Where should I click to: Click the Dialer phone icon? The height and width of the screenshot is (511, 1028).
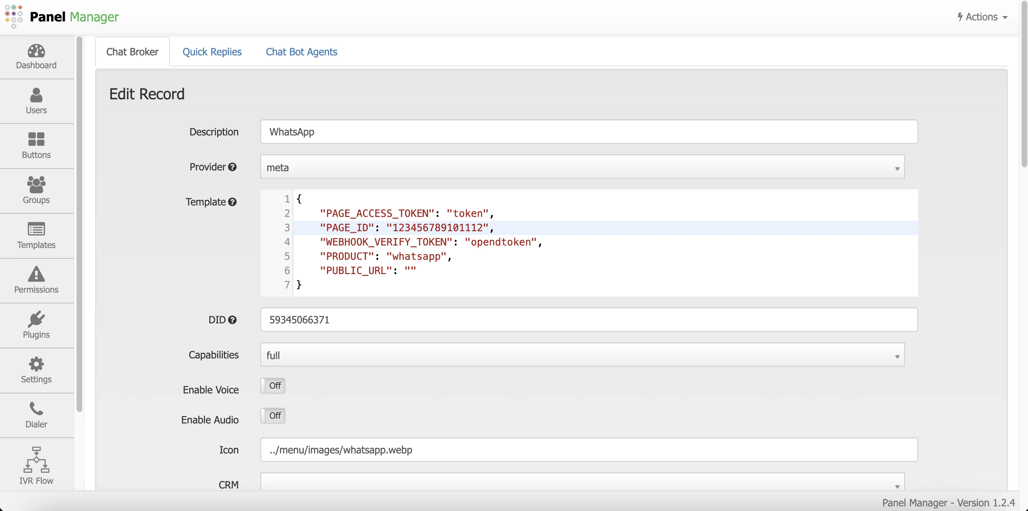[36, 409]
